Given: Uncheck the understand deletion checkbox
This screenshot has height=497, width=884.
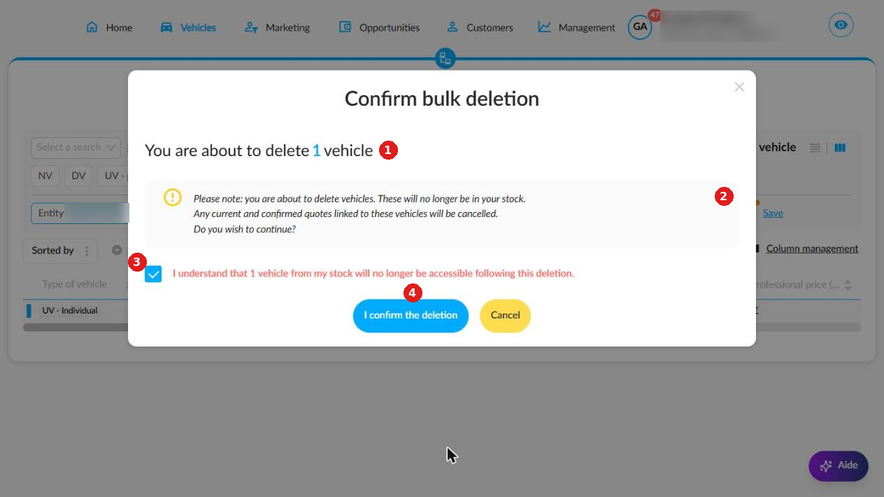Looking at the screenshot, I should [x=154, y=274].
